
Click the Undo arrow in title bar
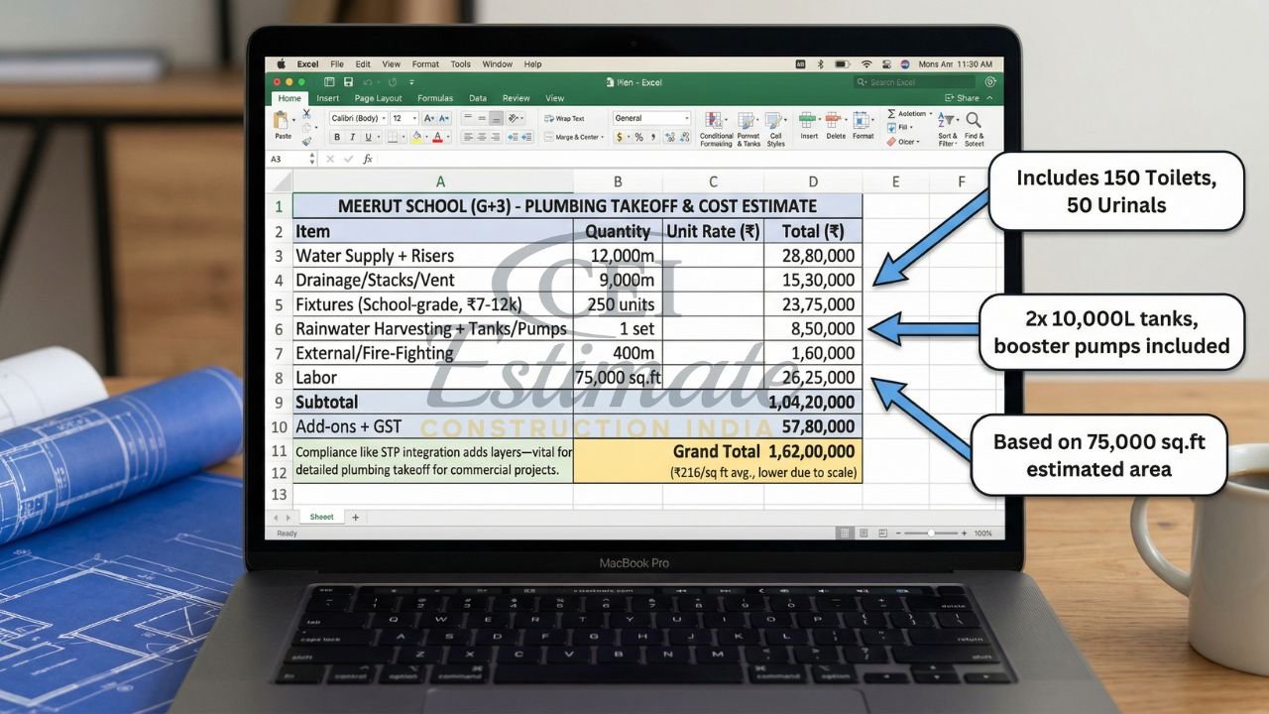pyautogui.click(x=369, y=82)
